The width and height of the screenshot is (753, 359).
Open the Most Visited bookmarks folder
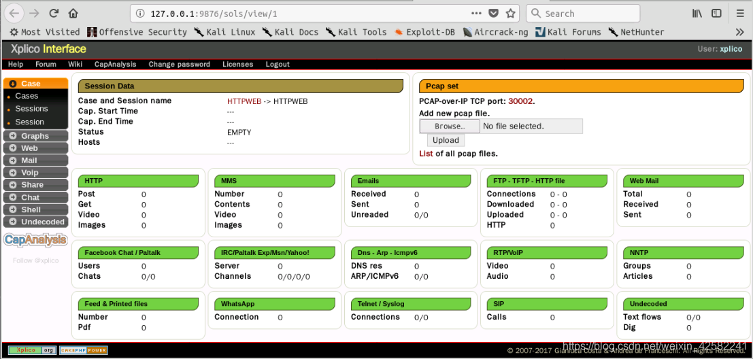click(45, 32)
